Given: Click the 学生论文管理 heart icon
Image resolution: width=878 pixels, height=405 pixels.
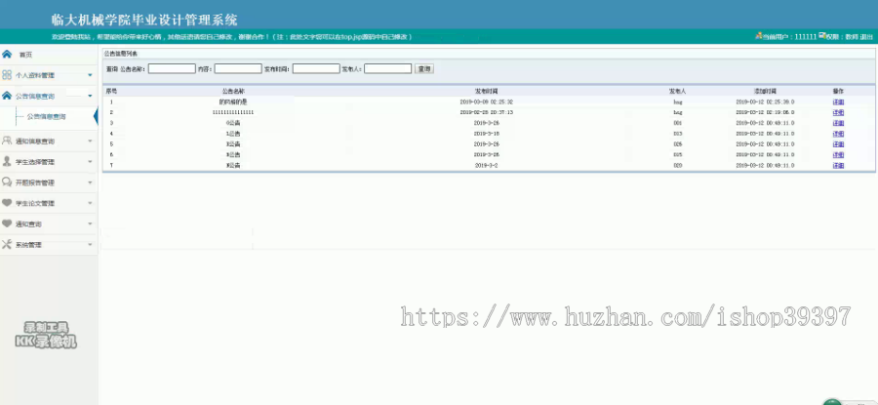Looking at the screenshot, I should [7, 203].
